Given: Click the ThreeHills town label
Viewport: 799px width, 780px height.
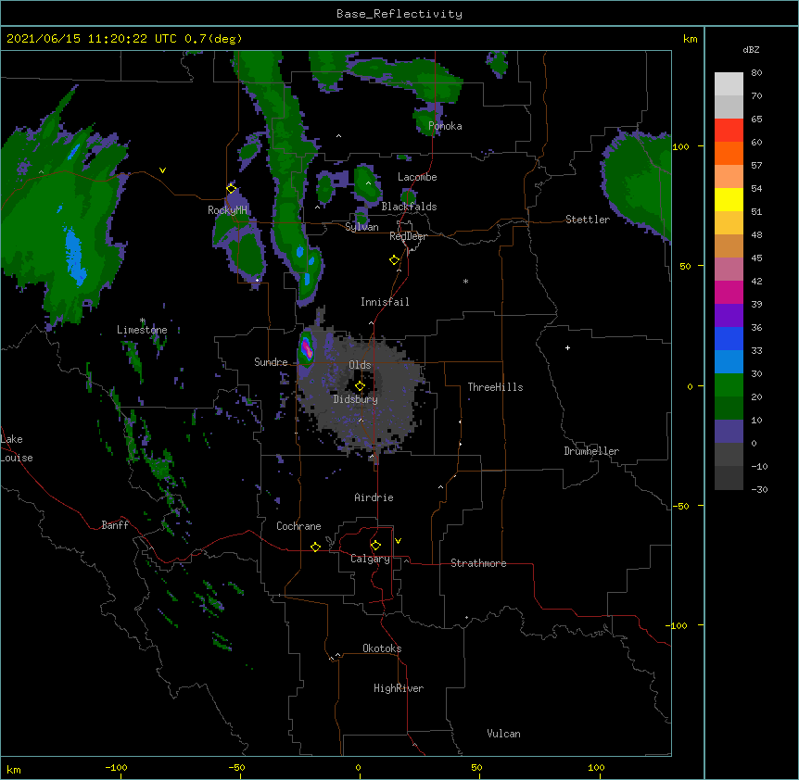Looking at the screenshot, I should point(495,387).
